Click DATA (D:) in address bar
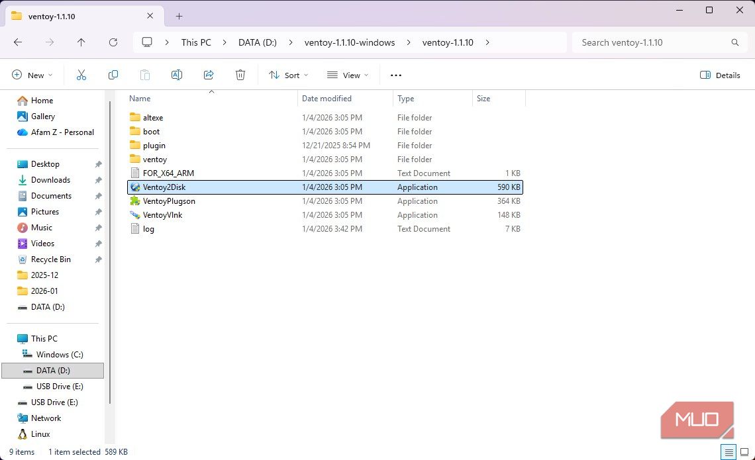Viewport: 755px width, 460px height. click(258, 42)
